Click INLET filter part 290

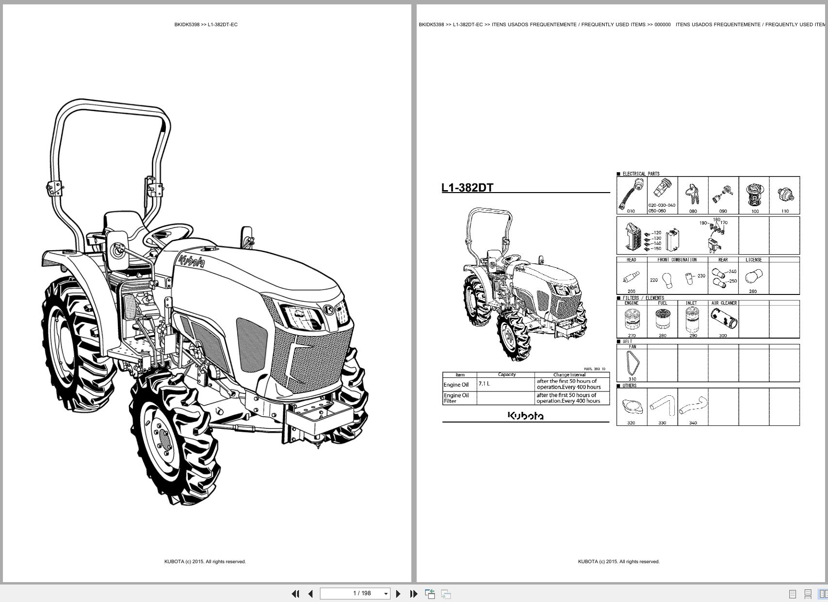click(x=692, y=320)
